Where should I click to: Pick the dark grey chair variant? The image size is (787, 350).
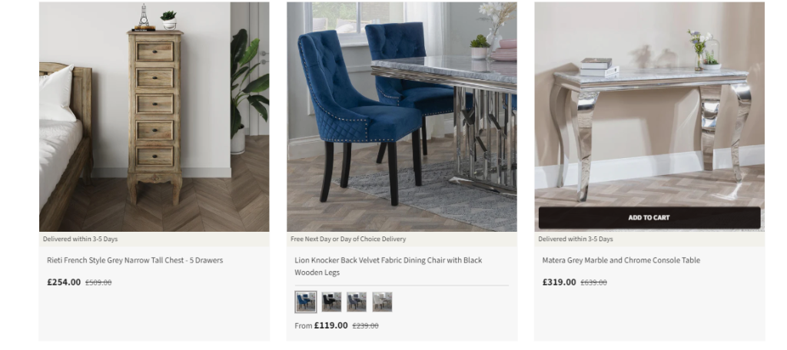[x=357, y=302]
